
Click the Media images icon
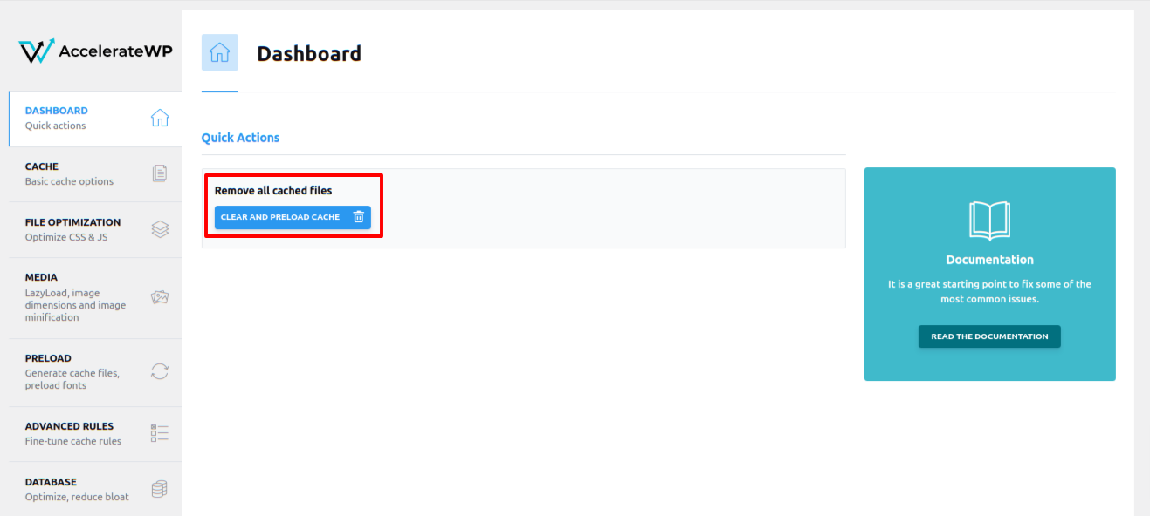coord(160,297)
